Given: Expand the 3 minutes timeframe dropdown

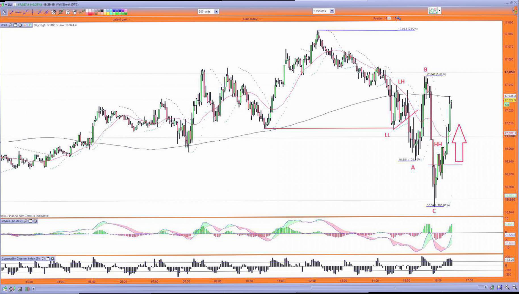Looking at the screenshot, I should pos(332,11).
